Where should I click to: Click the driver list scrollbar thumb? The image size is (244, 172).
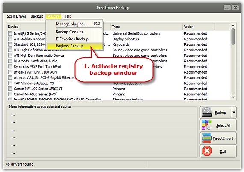click(x=233, y=37)
